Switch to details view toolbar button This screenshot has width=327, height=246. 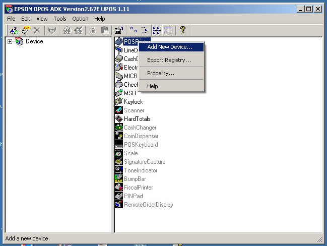(168, 30)
